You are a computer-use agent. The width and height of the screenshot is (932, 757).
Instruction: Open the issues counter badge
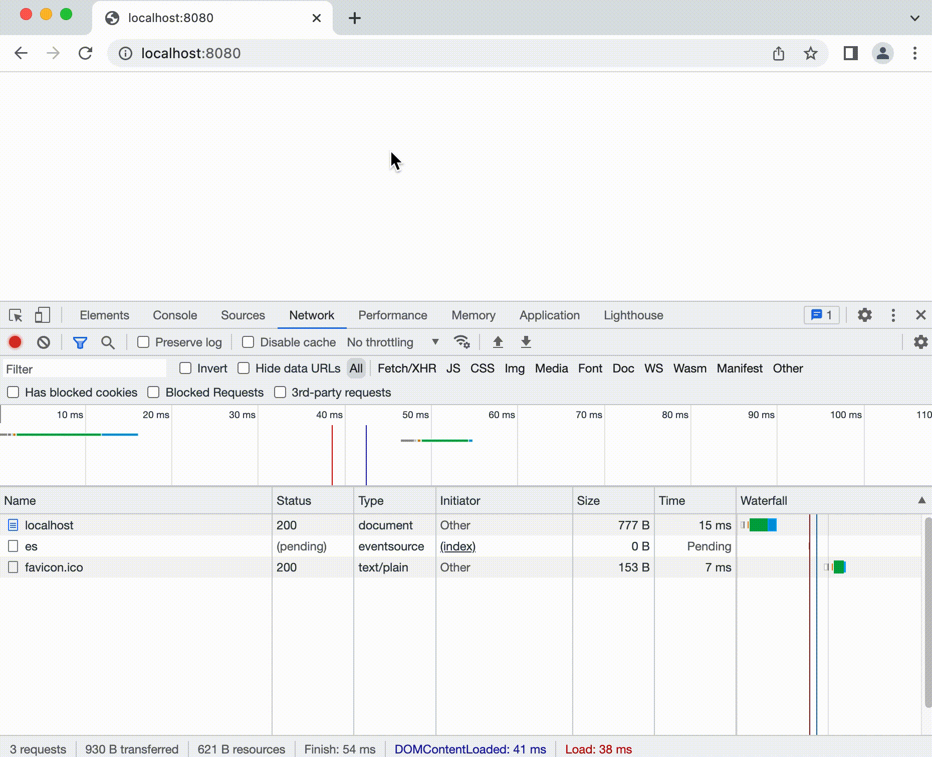[x=822, y=315]
